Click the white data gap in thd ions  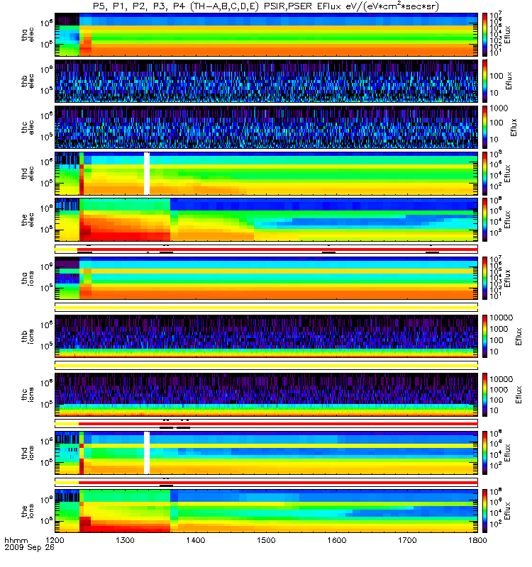pos(147,453)
